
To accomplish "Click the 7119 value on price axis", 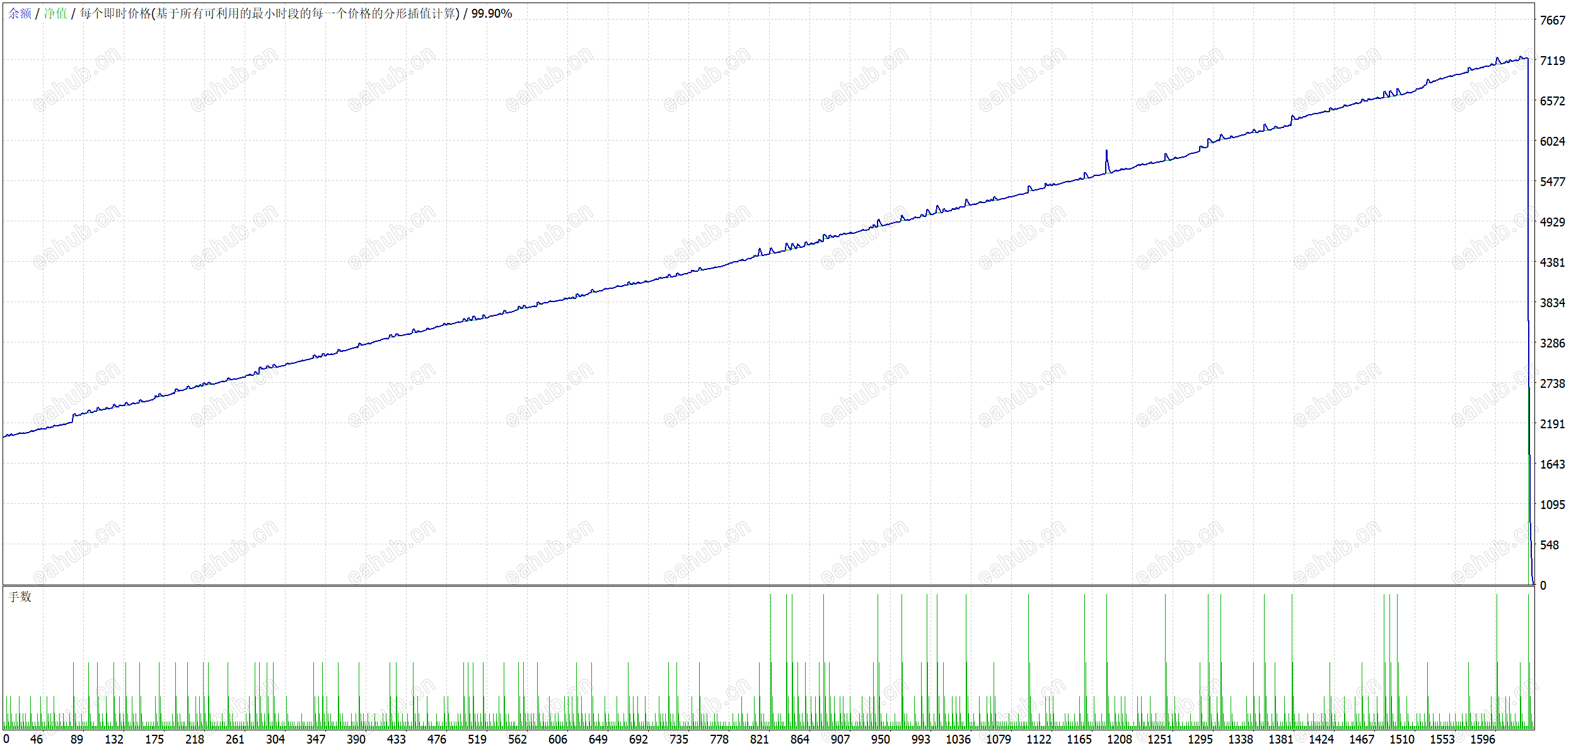I will click(x=1552, y=61).
